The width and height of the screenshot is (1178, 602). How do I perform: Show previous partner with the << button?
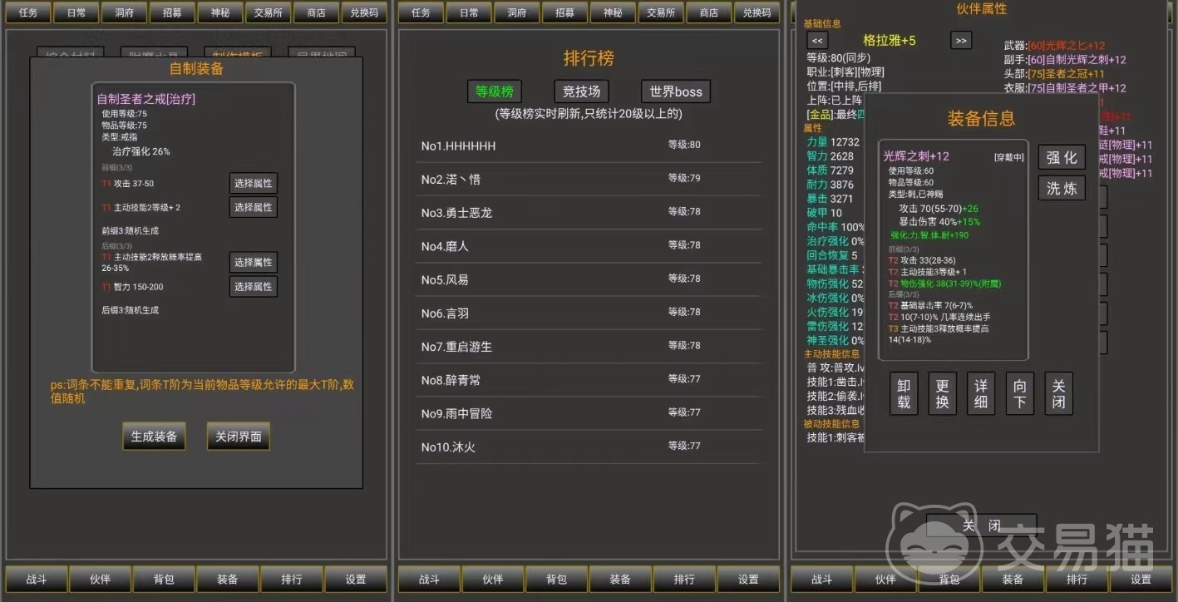pos(817,40)
